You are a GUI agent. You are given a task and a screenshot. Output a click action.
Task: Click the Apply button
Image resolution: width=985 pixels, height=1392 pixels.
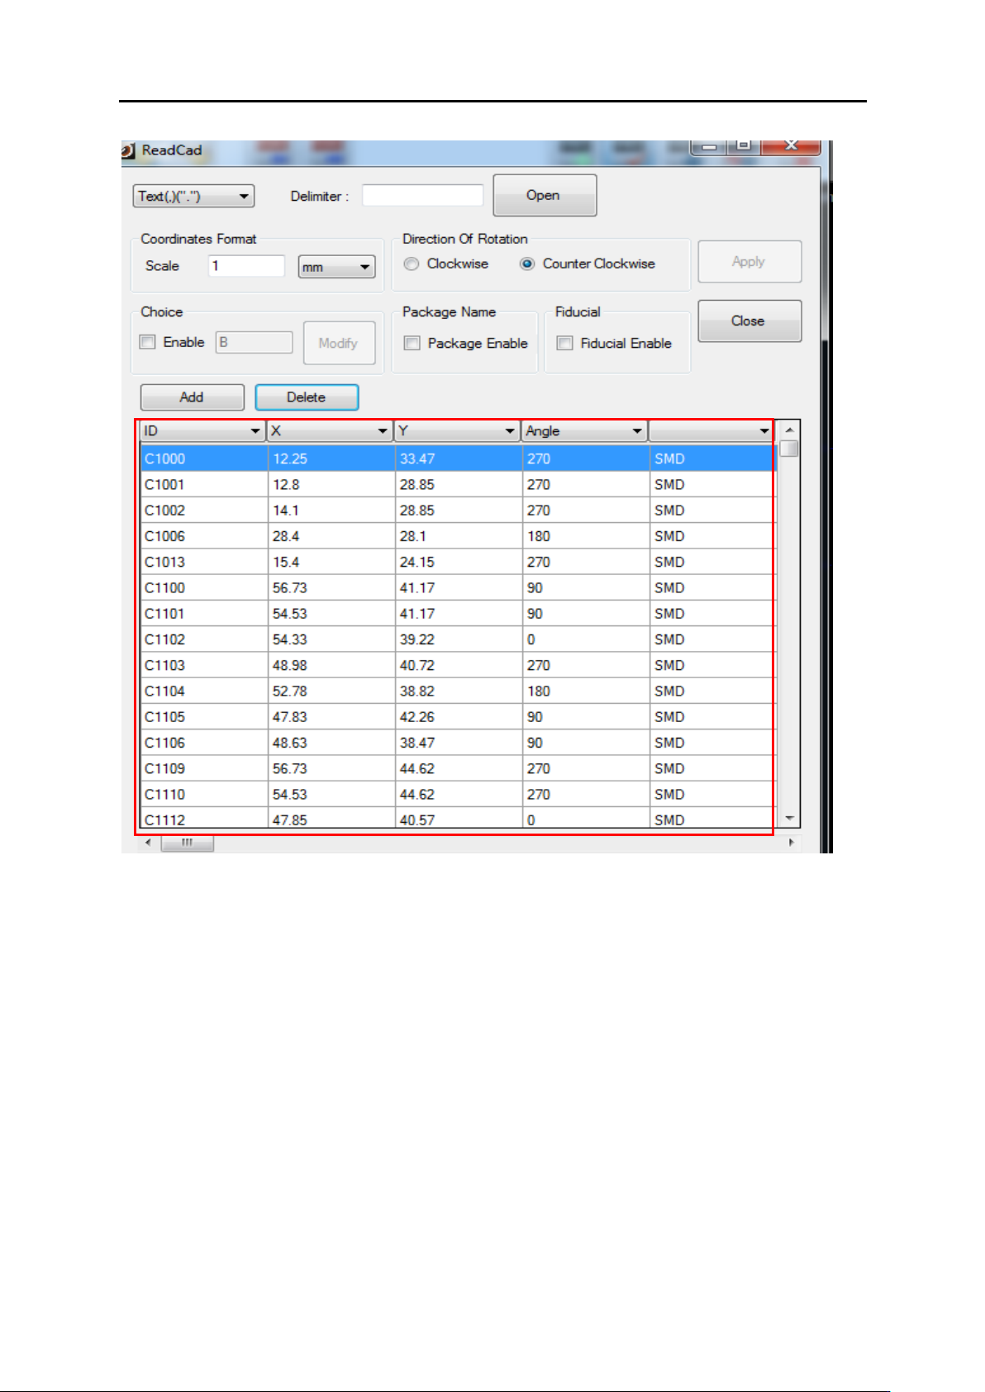point(749,262)
